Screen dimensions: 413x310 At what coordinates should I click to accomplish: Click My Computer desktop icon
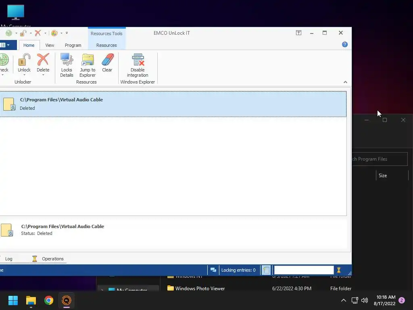16,15
